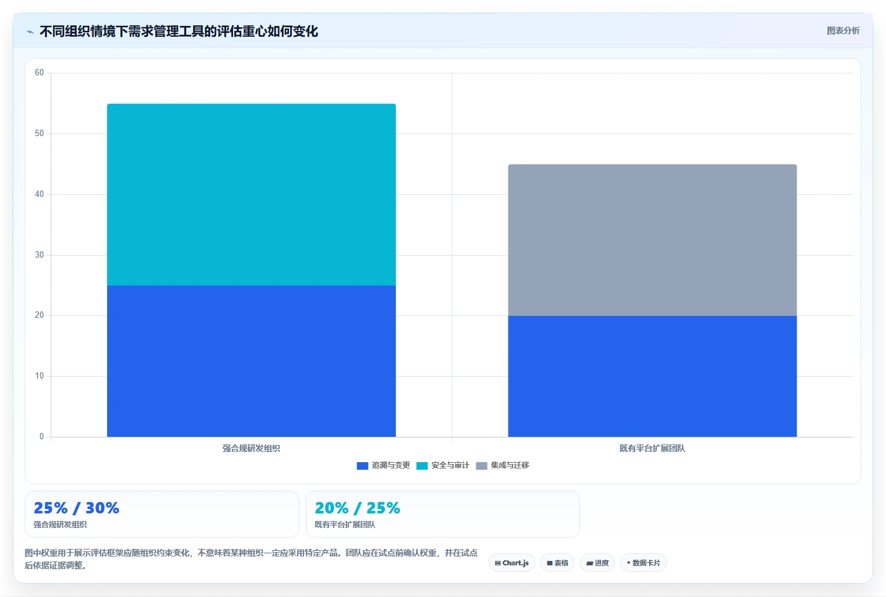886x597 pixels.
Task: Select the 进度 tag chip
Action: click(597, 563)
